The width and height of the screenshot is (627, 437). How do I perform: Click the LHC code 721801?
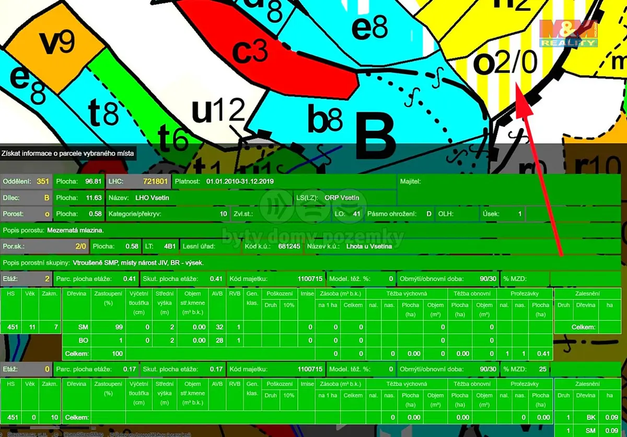point(155,181)
